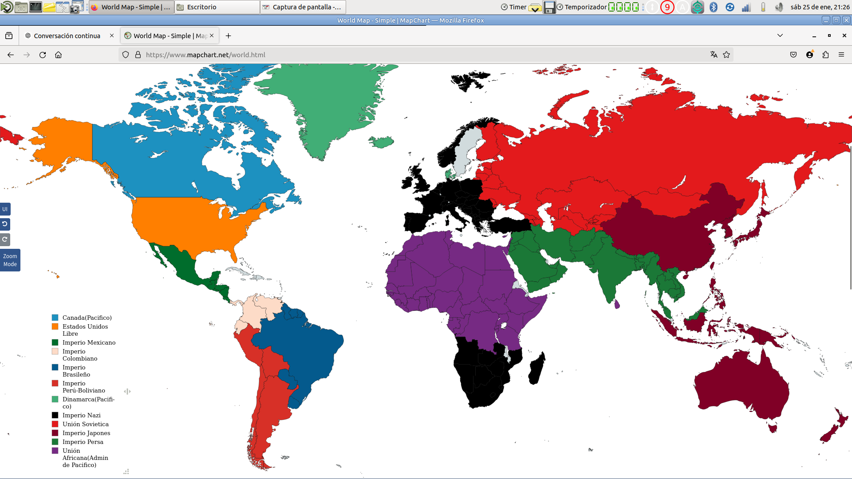Viewport: 852px width, 479px height.
Task: View site security padlock information
Action: [138, 55]
